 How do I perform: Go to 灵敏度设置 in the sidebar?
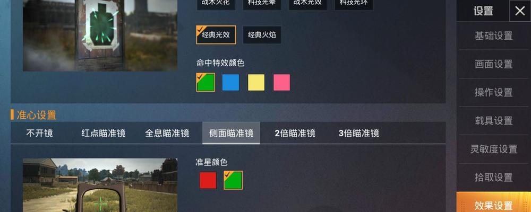(x=493, y=149)
